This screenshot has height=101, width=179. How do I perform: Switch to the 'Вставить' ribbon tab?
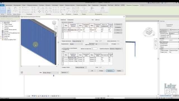48,5
